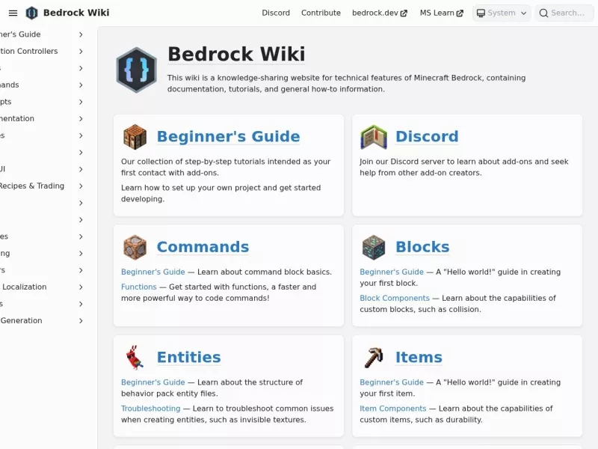Image resolution: width=598 pixels, height=449 pixels.
Task: Open the large Bedrock Wiki hexagon logo
Action: pos(137,70)
